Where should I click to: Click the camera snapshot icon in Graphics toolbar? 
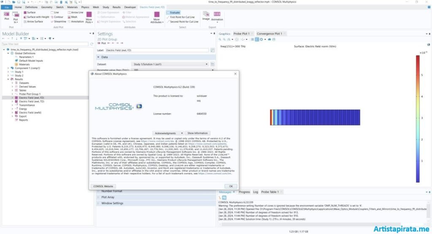pyautogui.click(x=270, y=40)
